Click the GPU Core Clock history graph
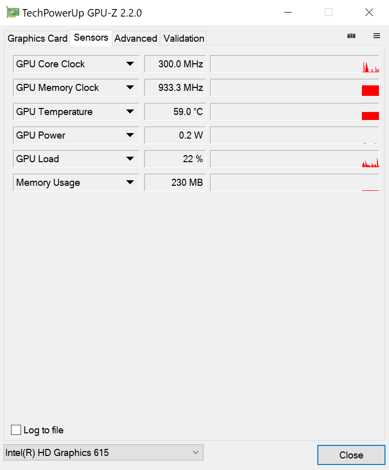Viewport: 389px width, 470px height. tap(295, 64)
